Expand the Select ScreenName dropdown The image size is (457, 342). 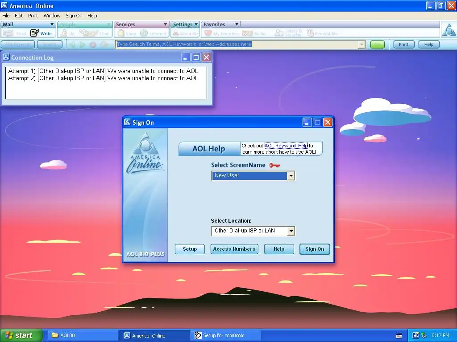pyautogui.click(x=291, y=176)
